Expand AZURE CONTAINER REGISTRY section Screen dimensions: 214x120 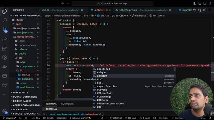click(x=26, y=105)
